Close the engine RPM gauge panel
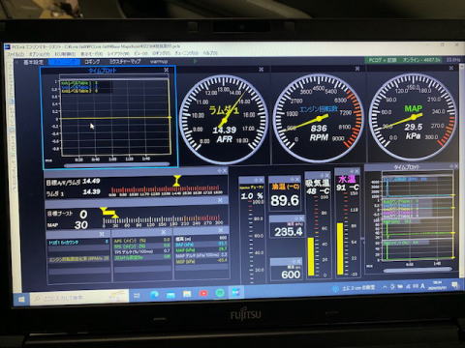Viewport: 465px width, 348px height. click(357, 69)
